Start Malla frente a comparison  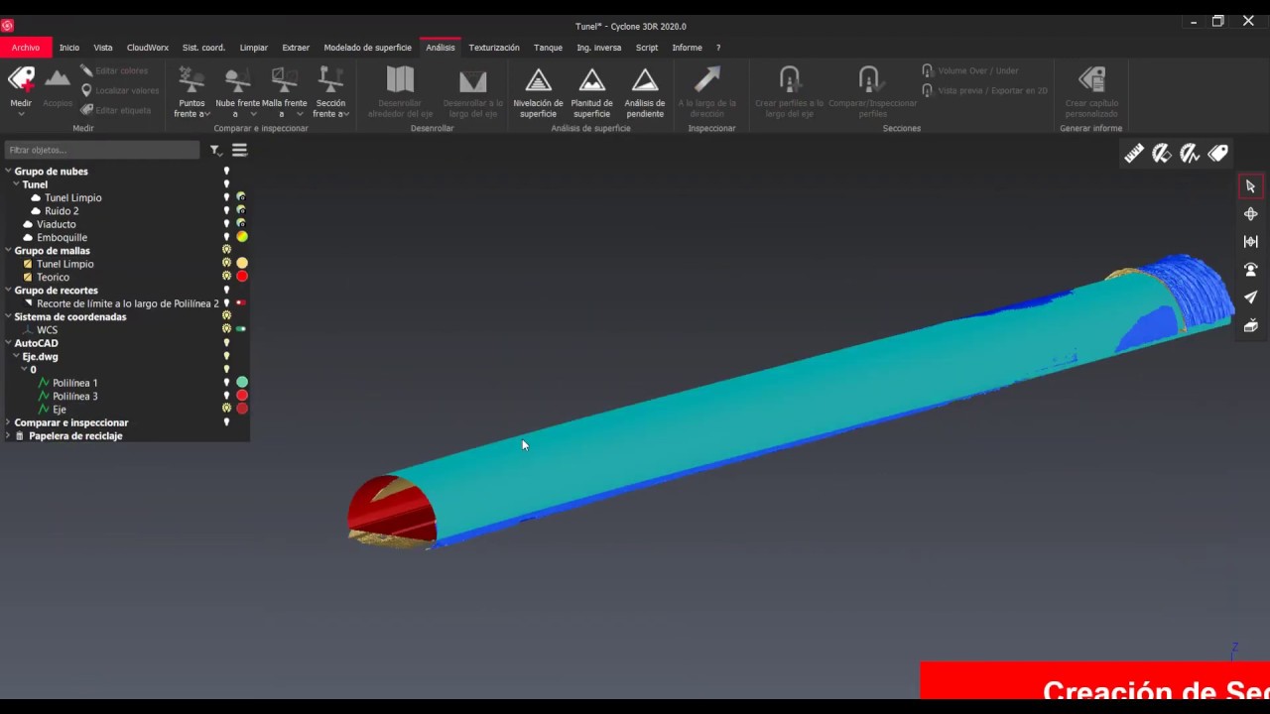pyautogui.click(x=284, y=91)
